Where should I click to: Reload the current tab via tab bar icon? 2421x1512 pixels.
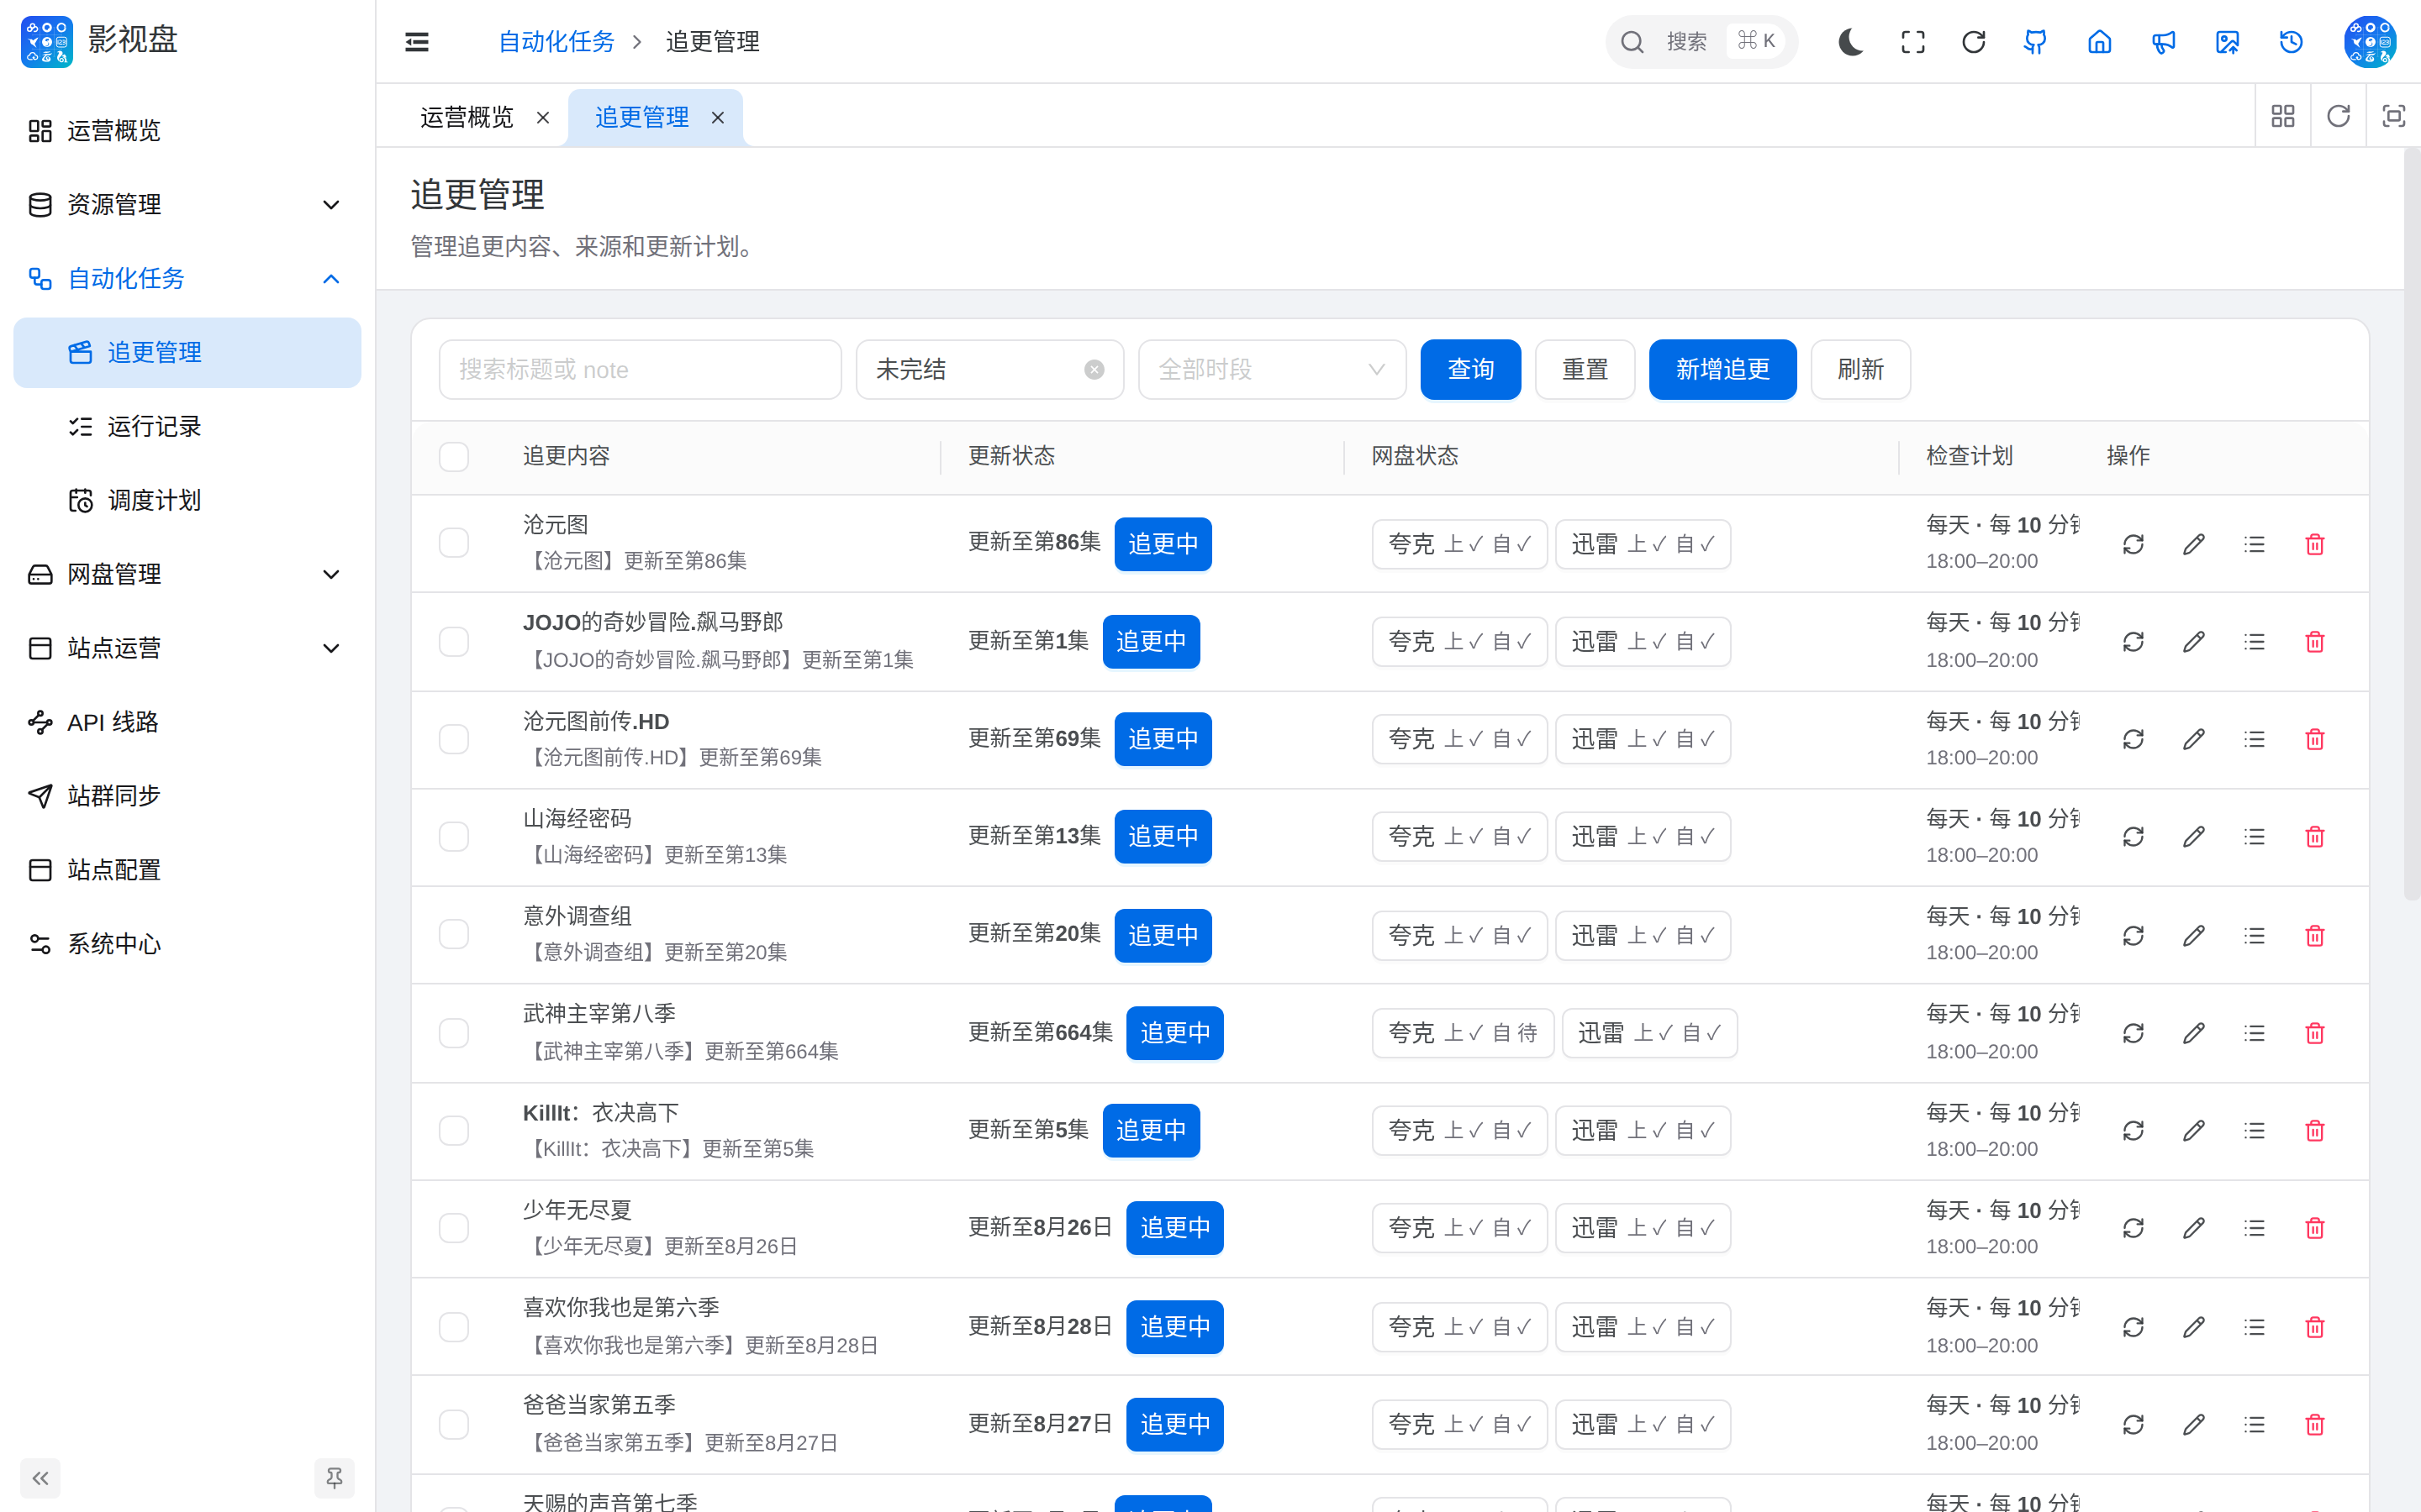tap(2338, 116)
